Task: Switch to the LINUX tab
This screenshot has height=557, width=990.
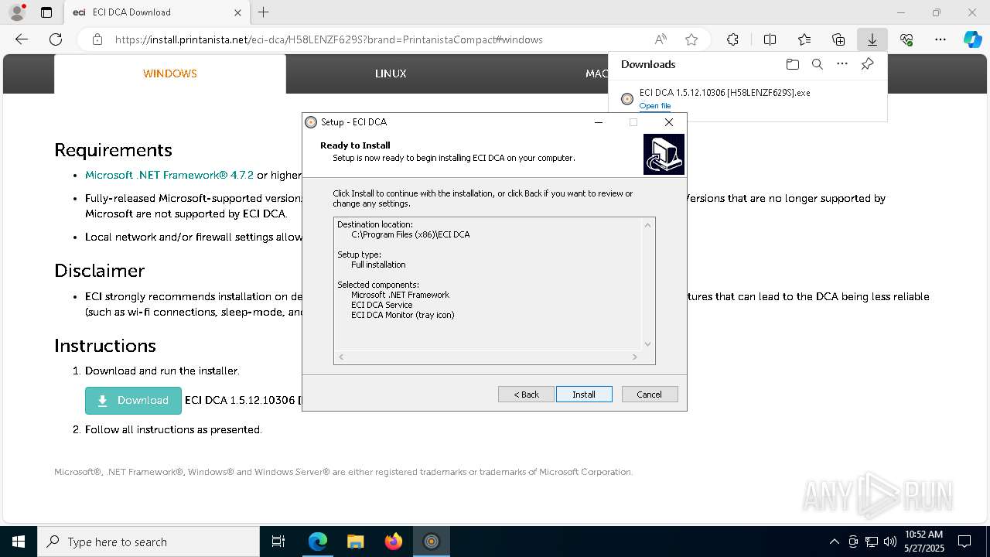Action: [x=391, y=73]
